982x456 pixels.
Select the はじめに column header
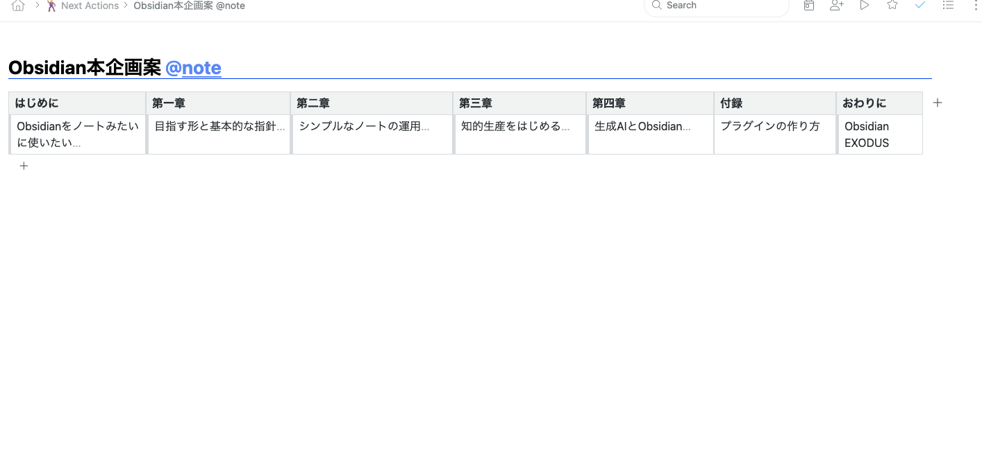pos(77,103)
